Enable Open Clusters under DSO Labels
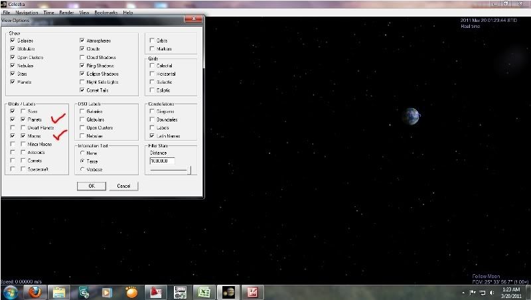The height and width of the screenshot is (300, 531). pos(82,127)
